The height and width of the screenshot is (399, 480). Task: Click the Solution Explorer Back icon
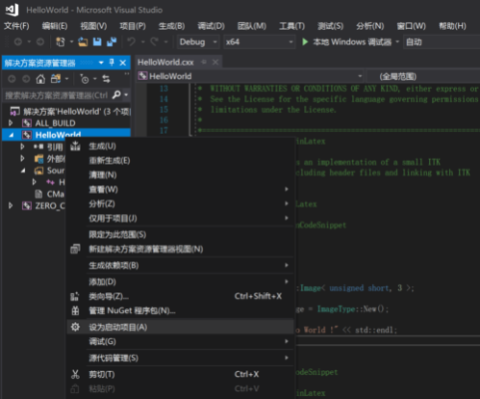12,79
